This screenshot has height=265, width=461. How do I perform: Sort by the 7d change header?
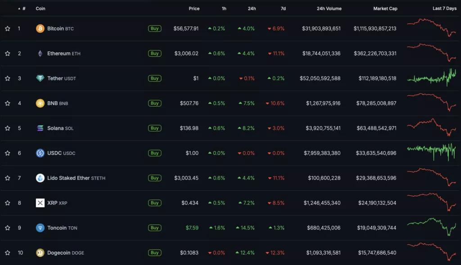[x=282, y=9]
